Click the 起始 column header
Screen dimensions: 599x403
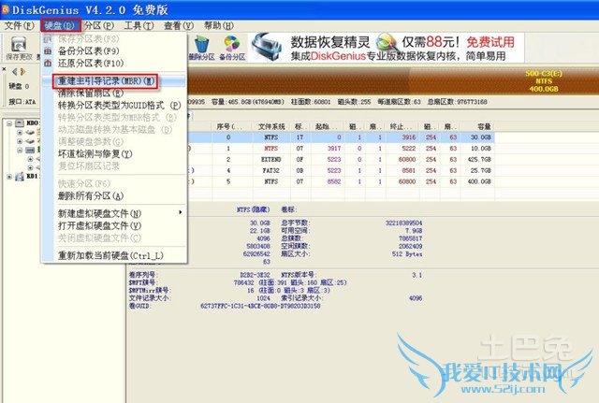pyautogui.click(x=328, y=126)
